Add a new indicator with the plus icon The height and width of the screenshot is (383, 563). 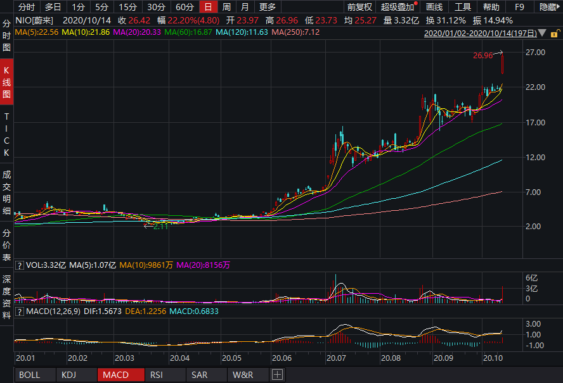[x=277, y=375]
